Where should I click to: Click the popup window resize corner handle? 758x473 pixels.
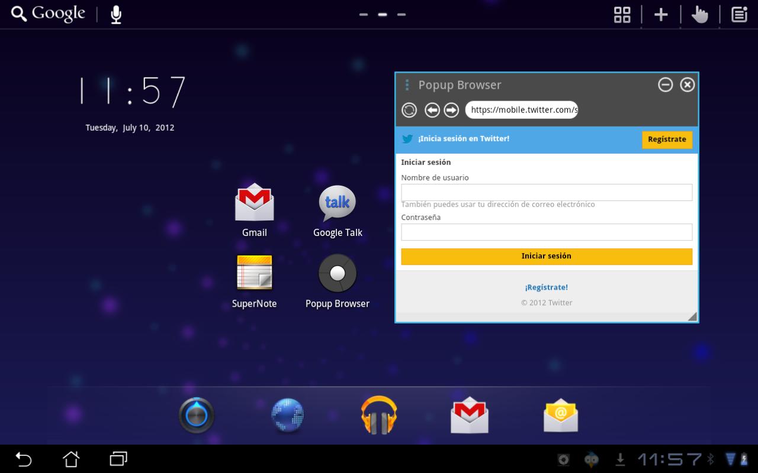[692, 317]
